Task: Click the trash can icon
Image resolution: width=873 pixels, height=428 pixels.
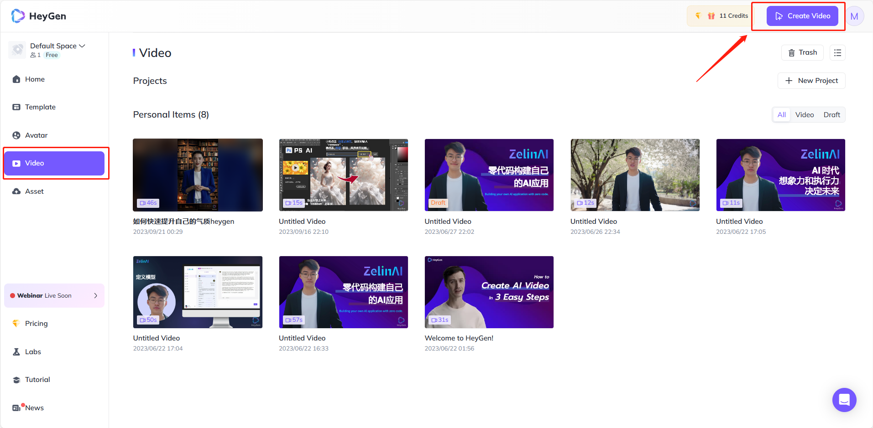Action: (x=792, y=53)
